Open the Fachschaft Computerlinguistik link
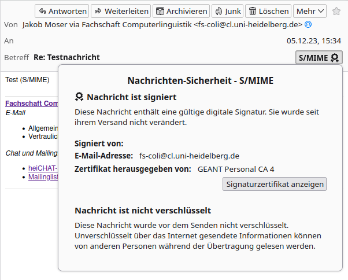Viewport: 348px width, 280px height. (32, 103)
